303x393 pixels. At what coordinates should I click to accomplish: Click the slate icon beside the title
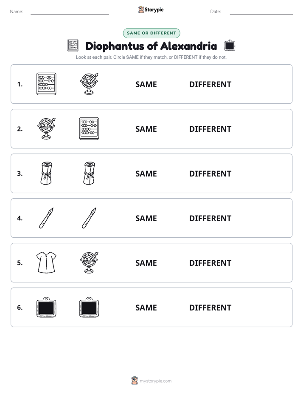click(x=230, y=46)
